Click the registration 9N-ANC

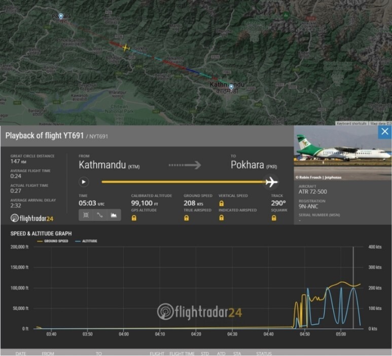(308, 207)
